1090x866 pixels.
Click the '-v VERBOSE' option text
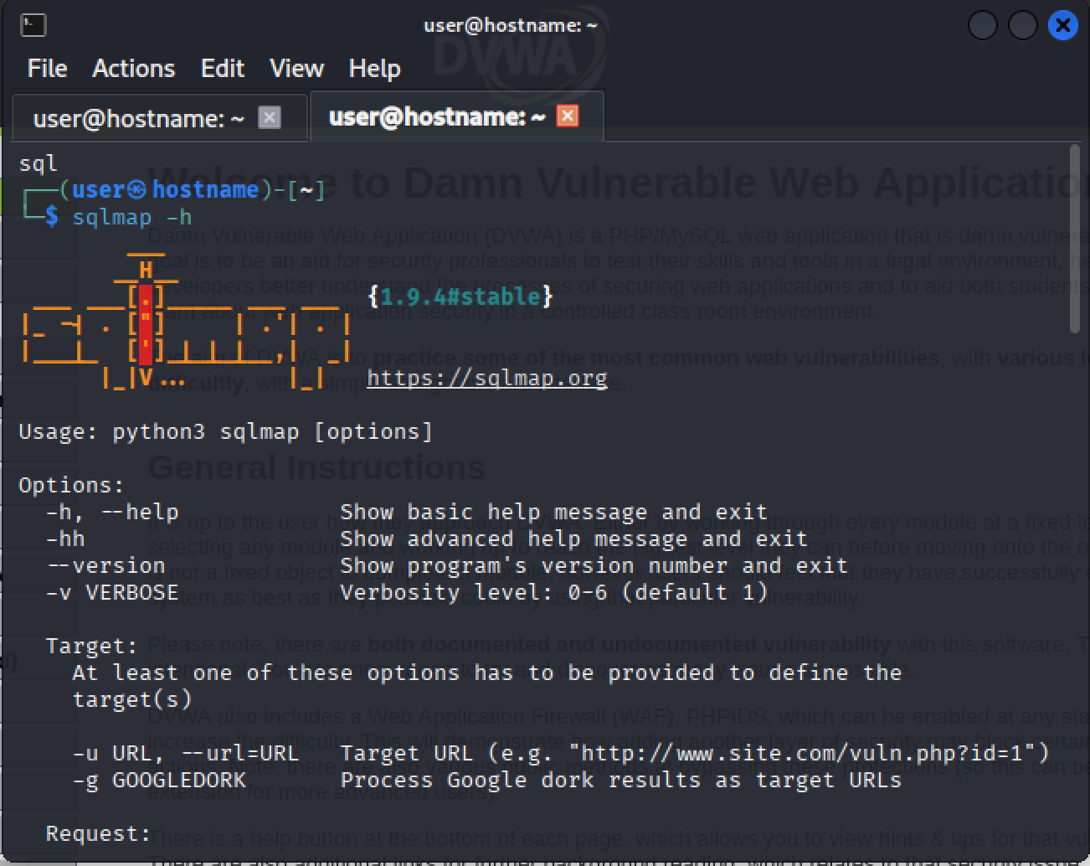pos(112,592)
